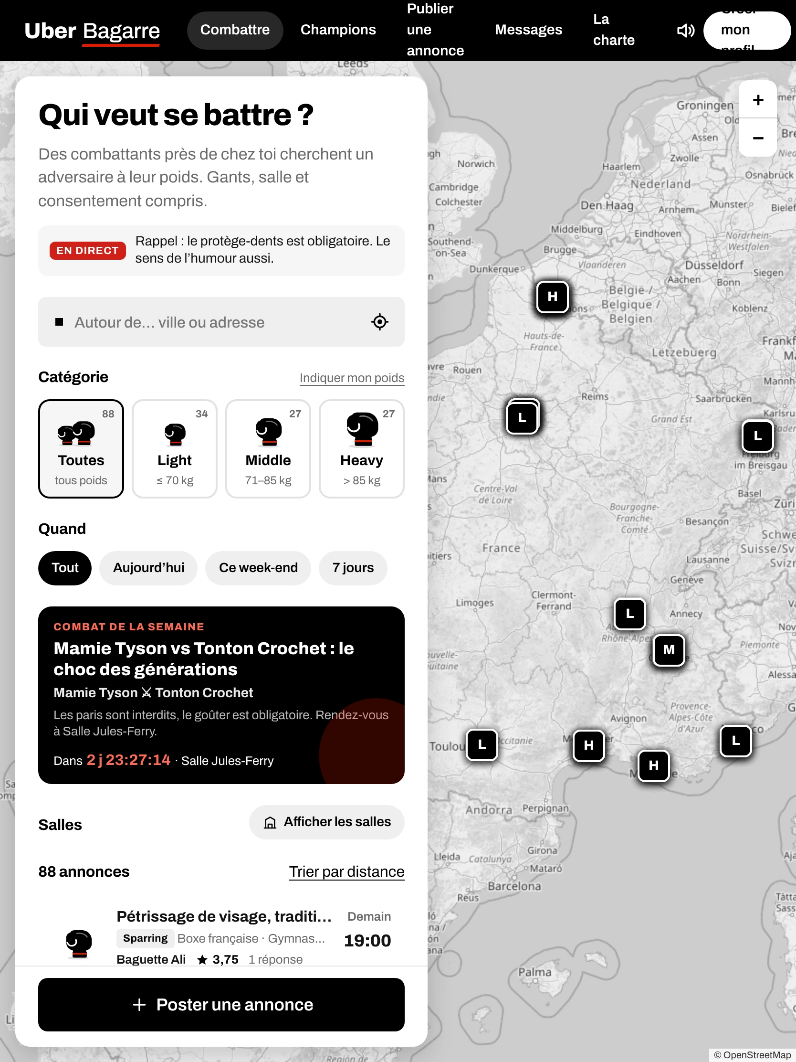
Task: Open La charte page
Action: pyautogui.click(x=614, y=30)
